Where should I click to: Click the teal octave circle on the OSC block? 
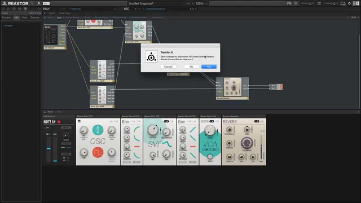[x=98, y=130]
